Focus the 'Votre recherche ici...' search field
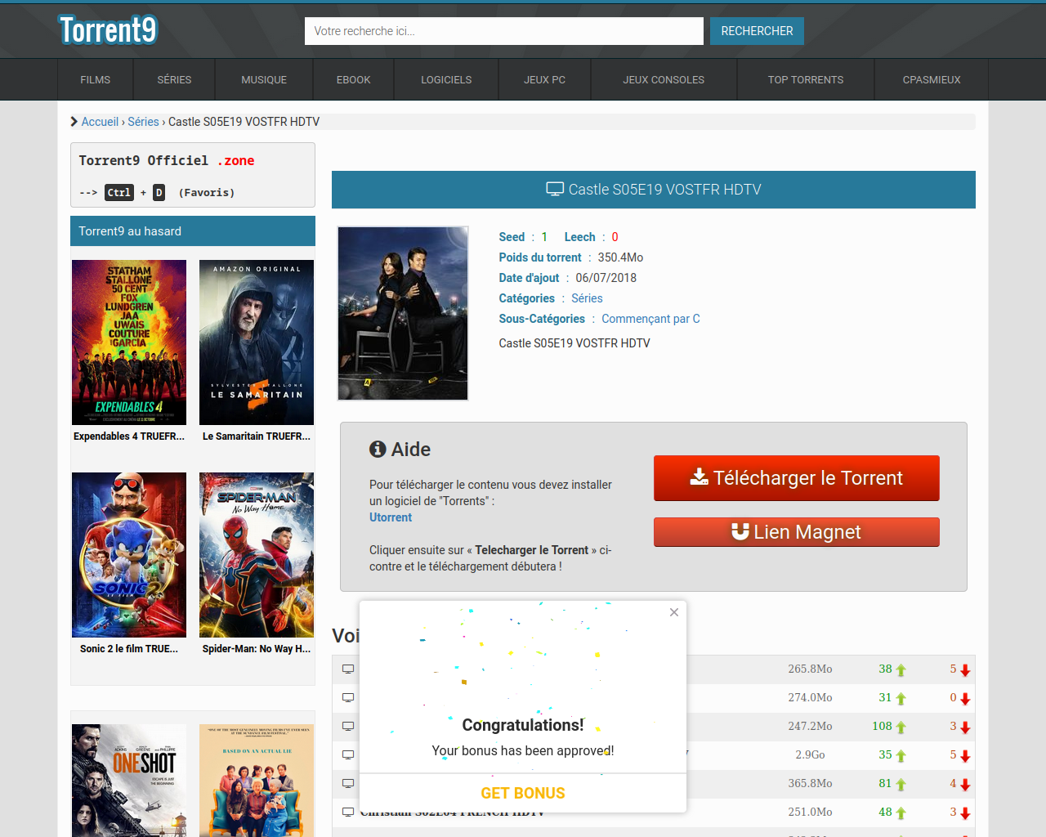The width and height of the screenshot is (1046, 837). (x=504, y=31)
